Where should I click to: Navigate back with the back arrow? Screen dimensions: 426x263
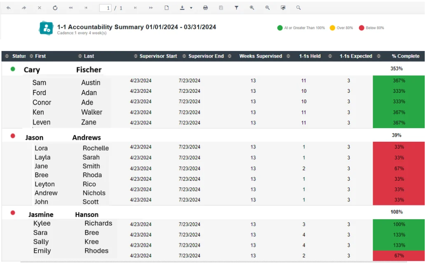tap(9, 7)
